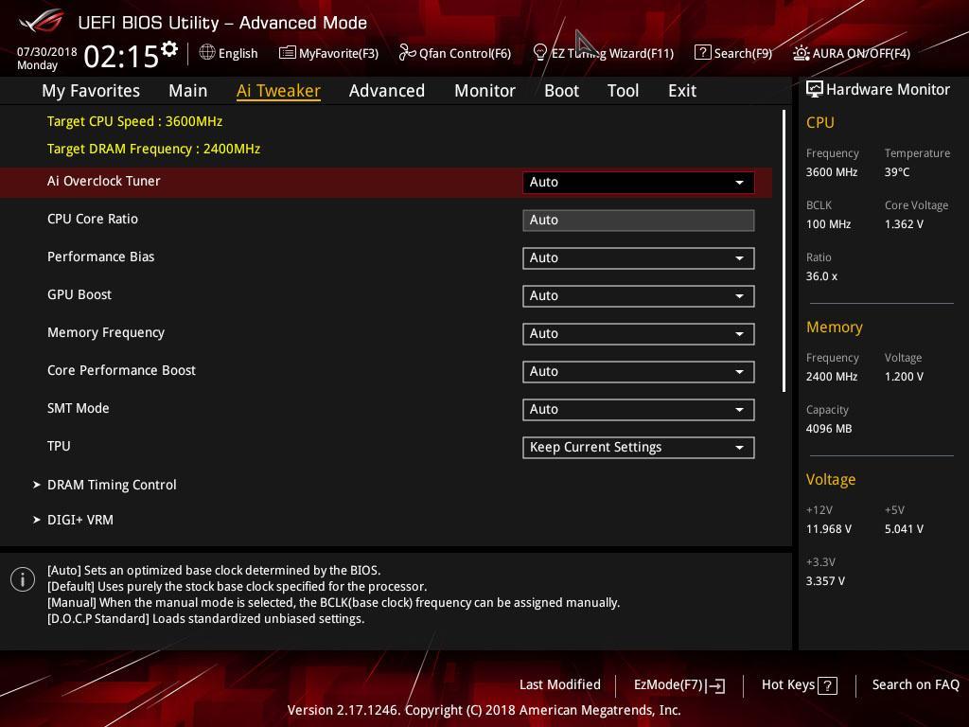The width and height of the screenshot is (969, 727).
Task: Click the Ratio value 36.0 x
Action: pos(822,276)
